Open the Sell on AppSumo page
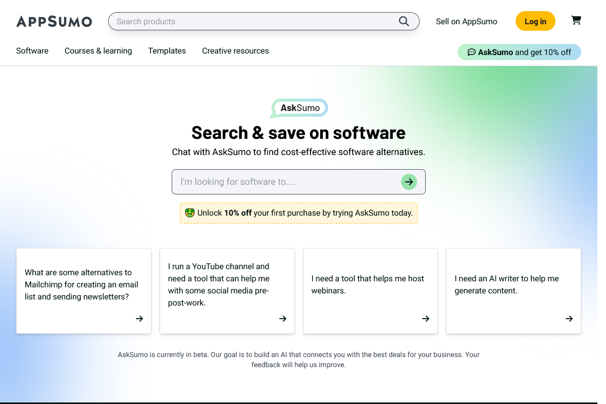This screenshot has height=404, width=606. click(466, 21)
